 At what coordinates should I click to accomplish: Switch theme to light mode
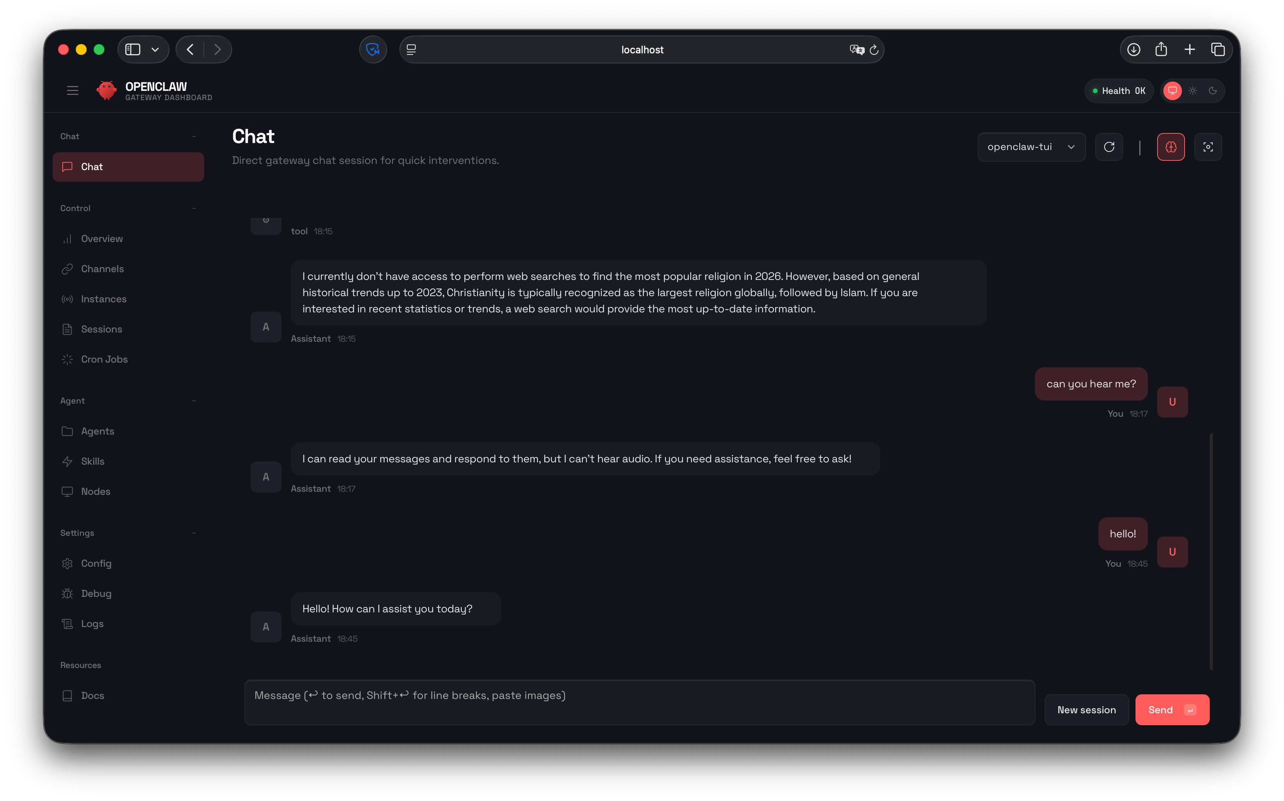tap(1192, 90)
